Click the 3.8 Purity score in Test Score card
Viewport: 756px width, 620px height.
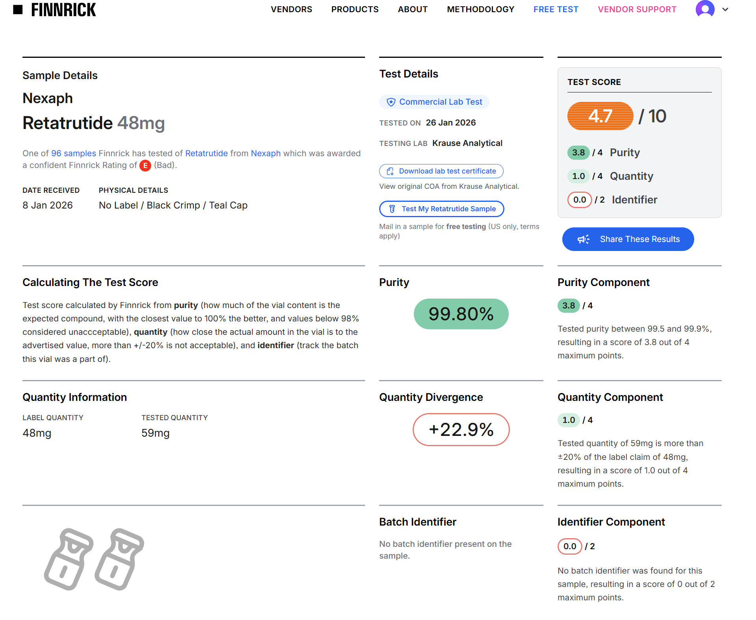[578, 153]
